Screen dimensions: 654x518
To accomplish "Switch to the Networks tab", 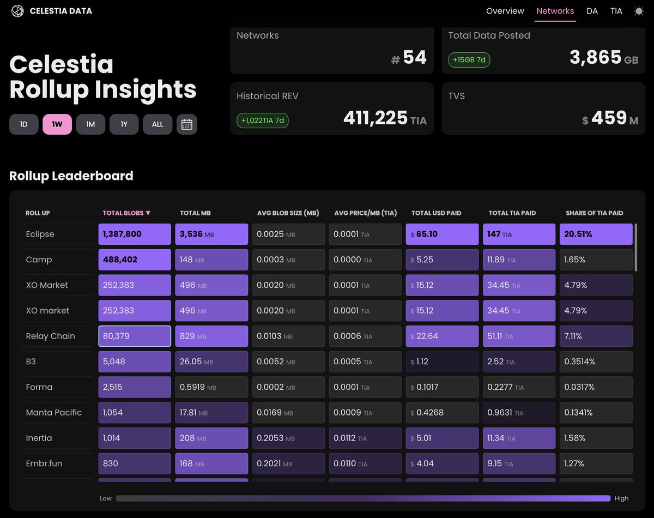I will pos(555,11).
